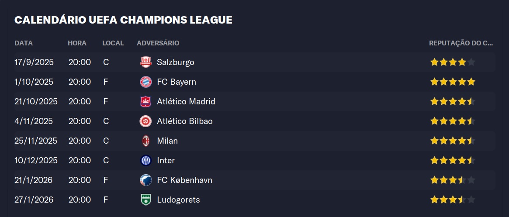
Task: Click the Salzburgo club crest icon
Action: (145, 62)
